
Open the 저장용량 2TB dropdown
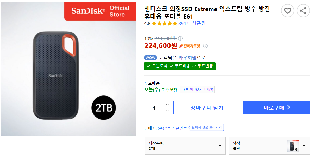[185, 146]
